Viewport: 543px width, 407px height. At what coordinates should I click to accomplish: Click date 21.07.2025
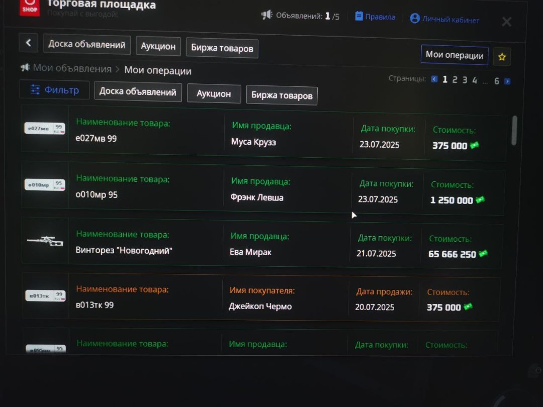pyautogui.click(x=376, y=254)
